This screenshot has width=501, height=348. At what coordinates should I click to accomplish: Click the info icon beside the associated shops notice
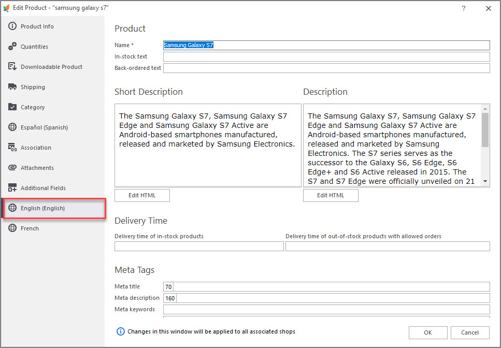pyautogui.click(x=120, y=331)
